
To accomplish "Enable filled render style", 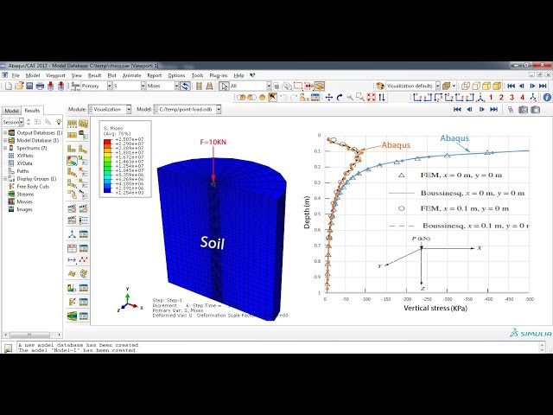I will 486,86.
